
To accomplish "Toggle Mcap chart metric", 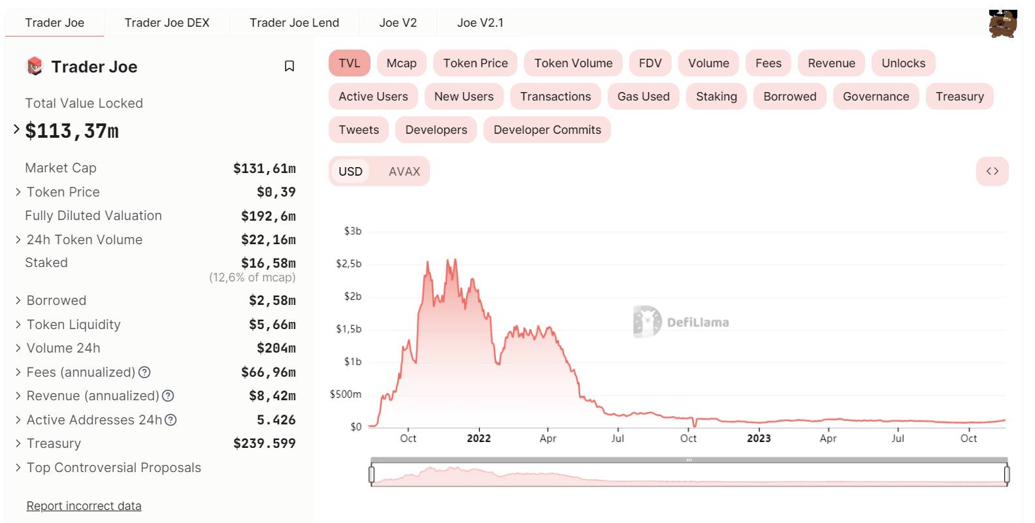I will (x=401, y=63).
